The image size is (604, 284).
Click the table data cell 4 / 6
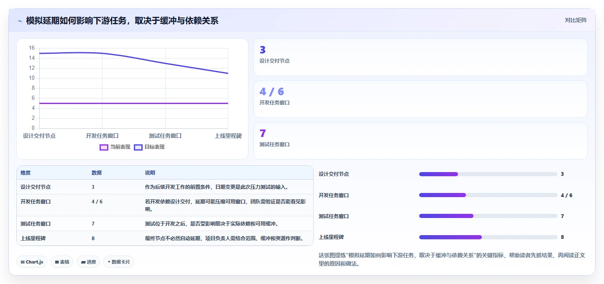[97, 202]
